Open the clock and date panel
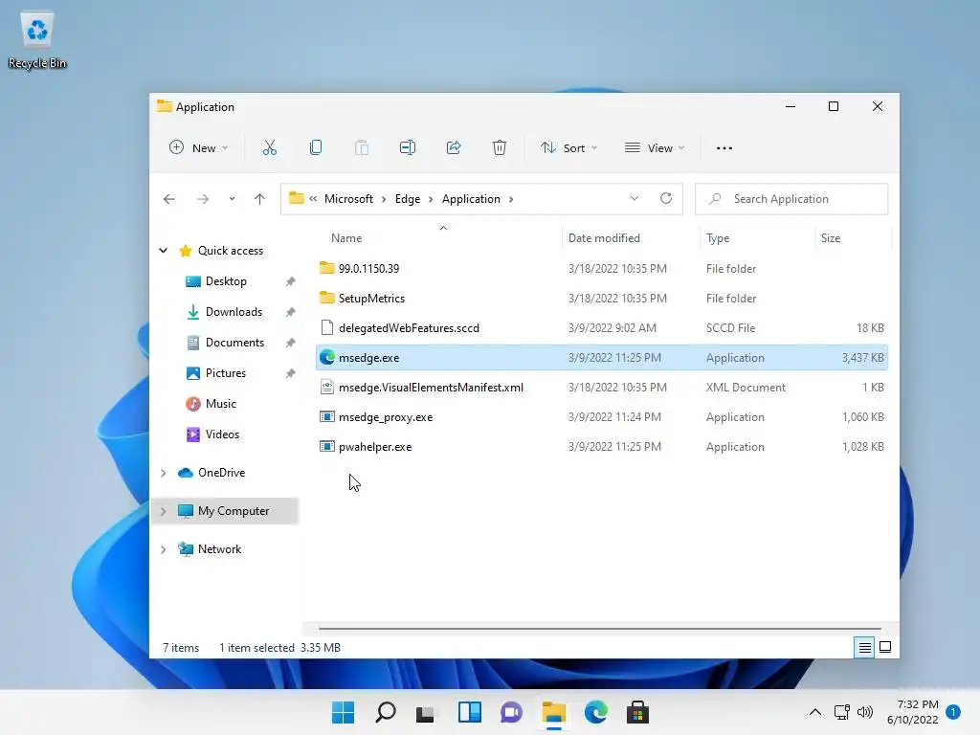 pos(912,712)
